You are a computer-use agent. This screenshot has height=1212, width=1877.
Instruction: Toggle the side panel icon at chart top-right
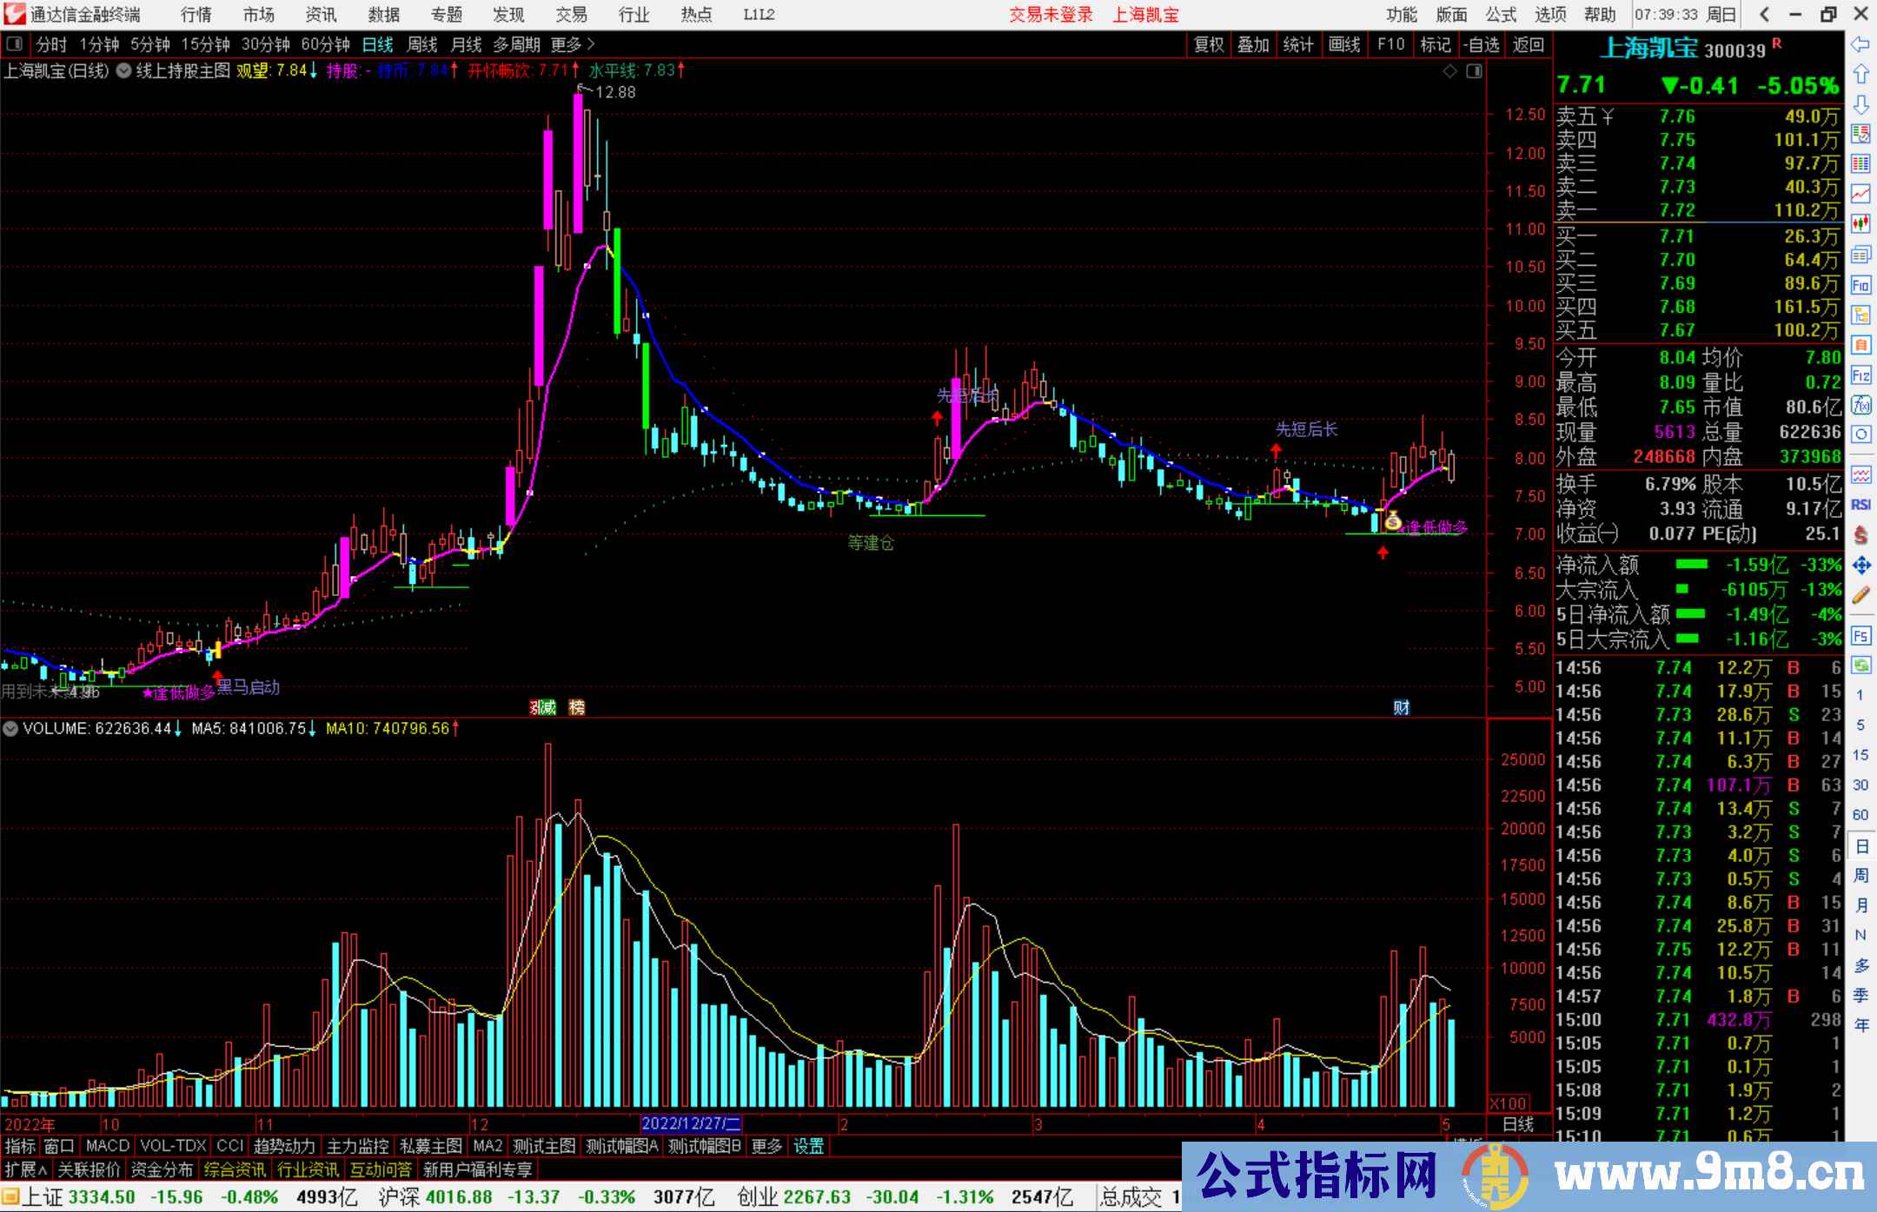click(x=1474, y=71)
